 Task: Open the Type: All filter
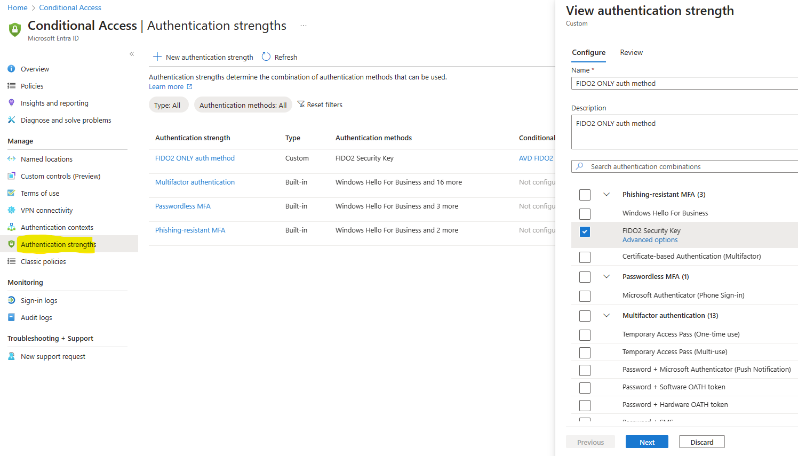[169, 105]
